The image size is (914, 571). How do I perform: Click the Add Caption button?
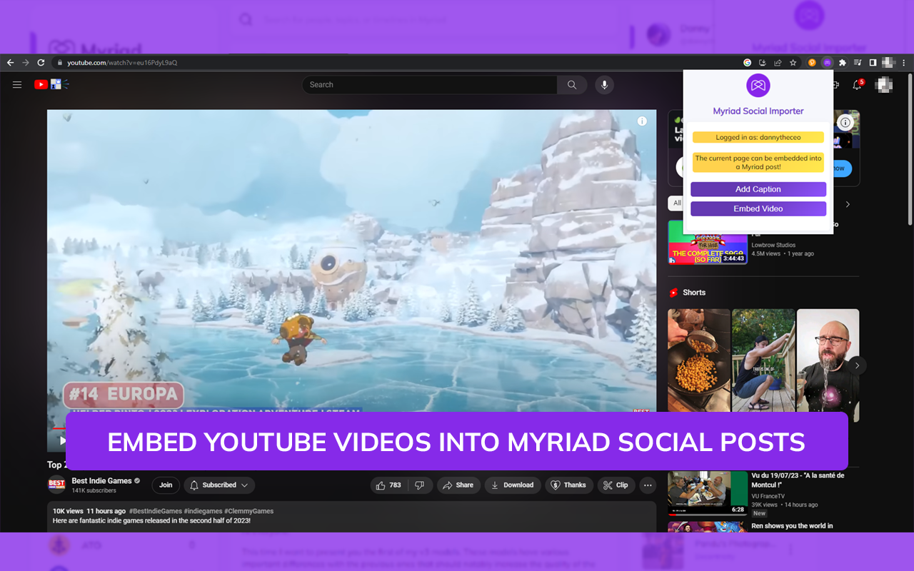pos(758,189)
